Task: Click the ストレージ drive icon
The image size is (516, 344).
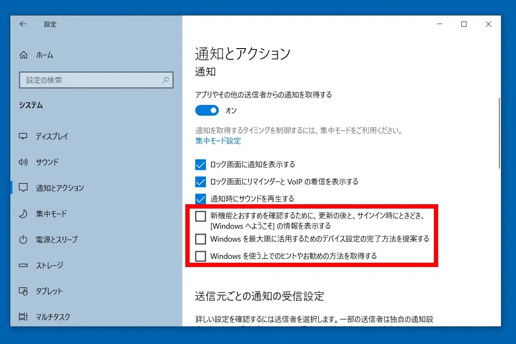Action: pos(23,265)
